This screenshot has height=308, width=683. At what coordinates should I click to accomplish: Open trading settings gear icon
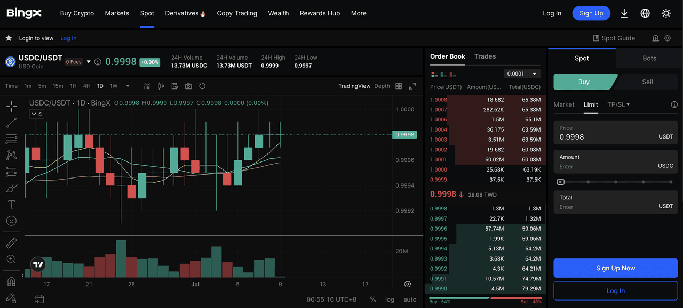point(668,38)
